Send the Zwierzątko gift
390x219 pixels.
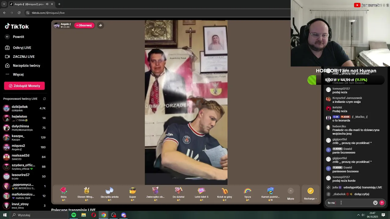click(155, 194)
